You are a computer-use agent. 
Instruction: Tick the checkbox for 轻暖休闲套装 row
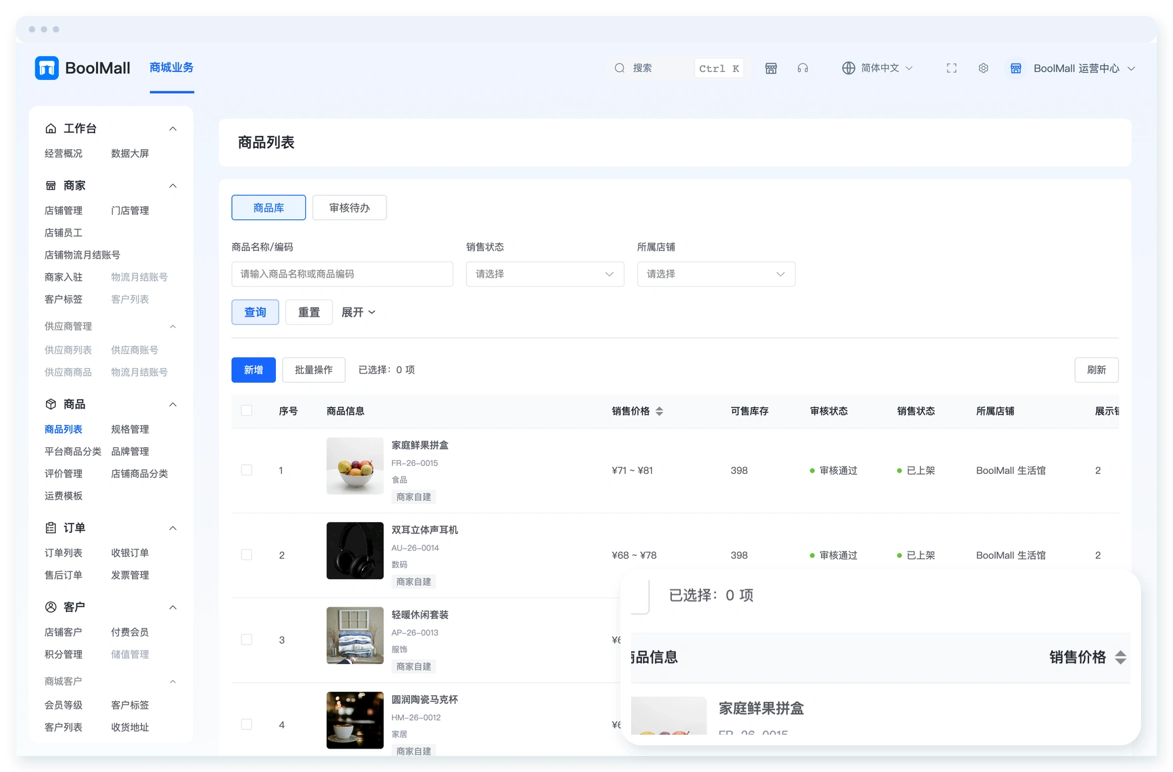point(247,639)
